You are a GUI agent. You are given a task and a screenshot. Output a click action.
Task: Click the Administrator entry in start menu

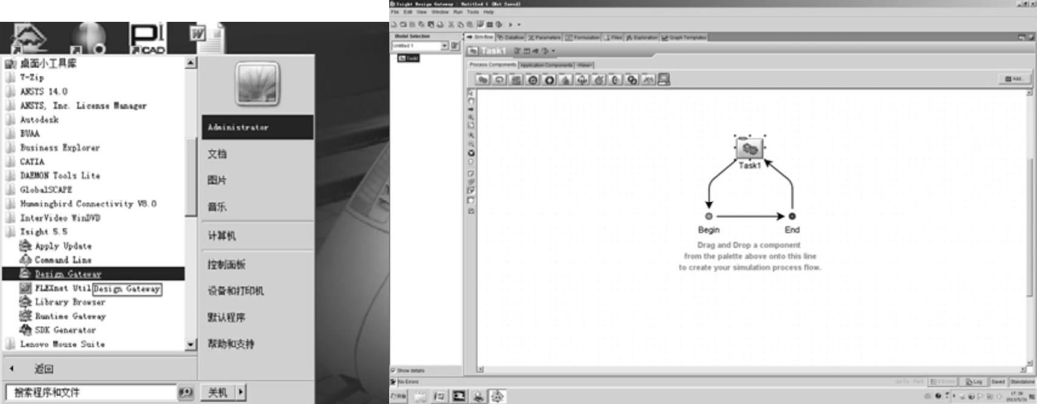click(x=258, y=127)
